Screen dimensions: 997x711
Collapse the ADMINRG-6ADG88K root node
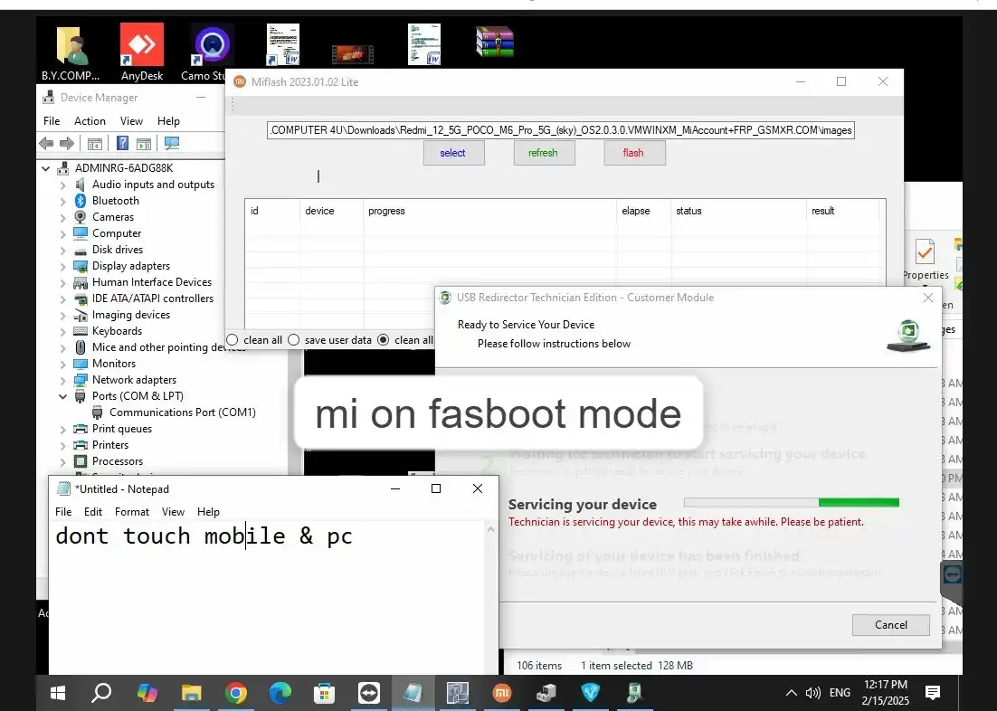pyautogui.click(x=46, y=168)
